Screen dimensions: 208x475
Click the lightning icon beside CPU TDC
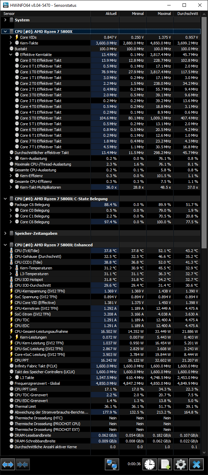[x=12, y=320]
